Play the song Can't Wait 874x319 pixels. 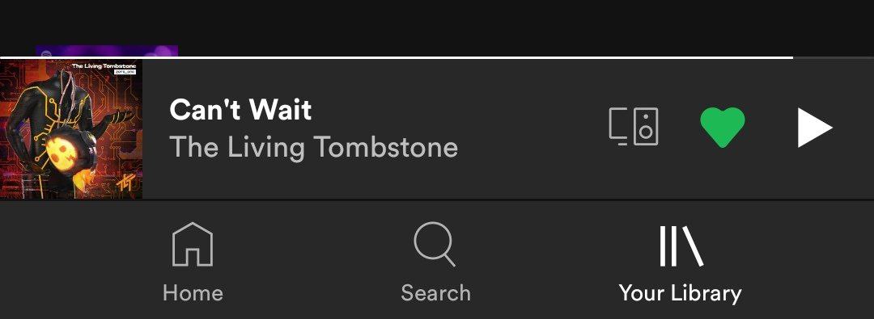pyautogui.click(x=814, y=128)
